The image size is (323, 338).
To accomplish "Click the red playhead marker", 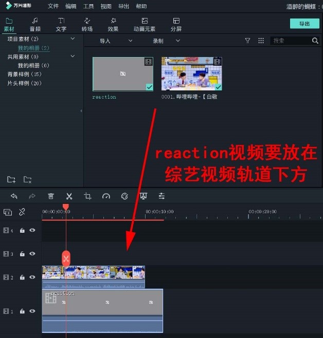I will pos(66,207).
